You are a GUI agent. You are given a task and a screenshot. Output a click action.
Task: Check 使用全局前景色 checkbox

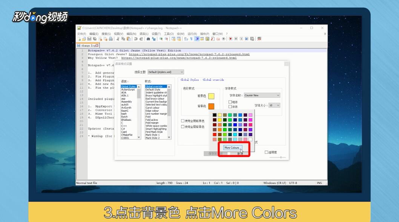[x=183, y=121]
